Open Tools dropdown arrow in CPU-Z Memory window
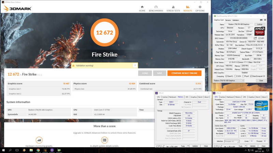273x153 pixels. [188, 146]
